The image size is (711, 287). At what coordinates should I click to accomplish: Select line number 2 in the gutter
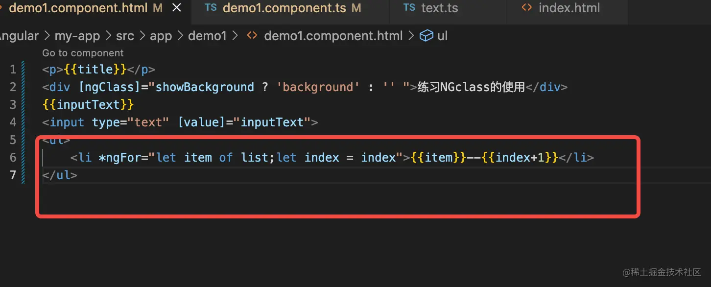point(13,87)
